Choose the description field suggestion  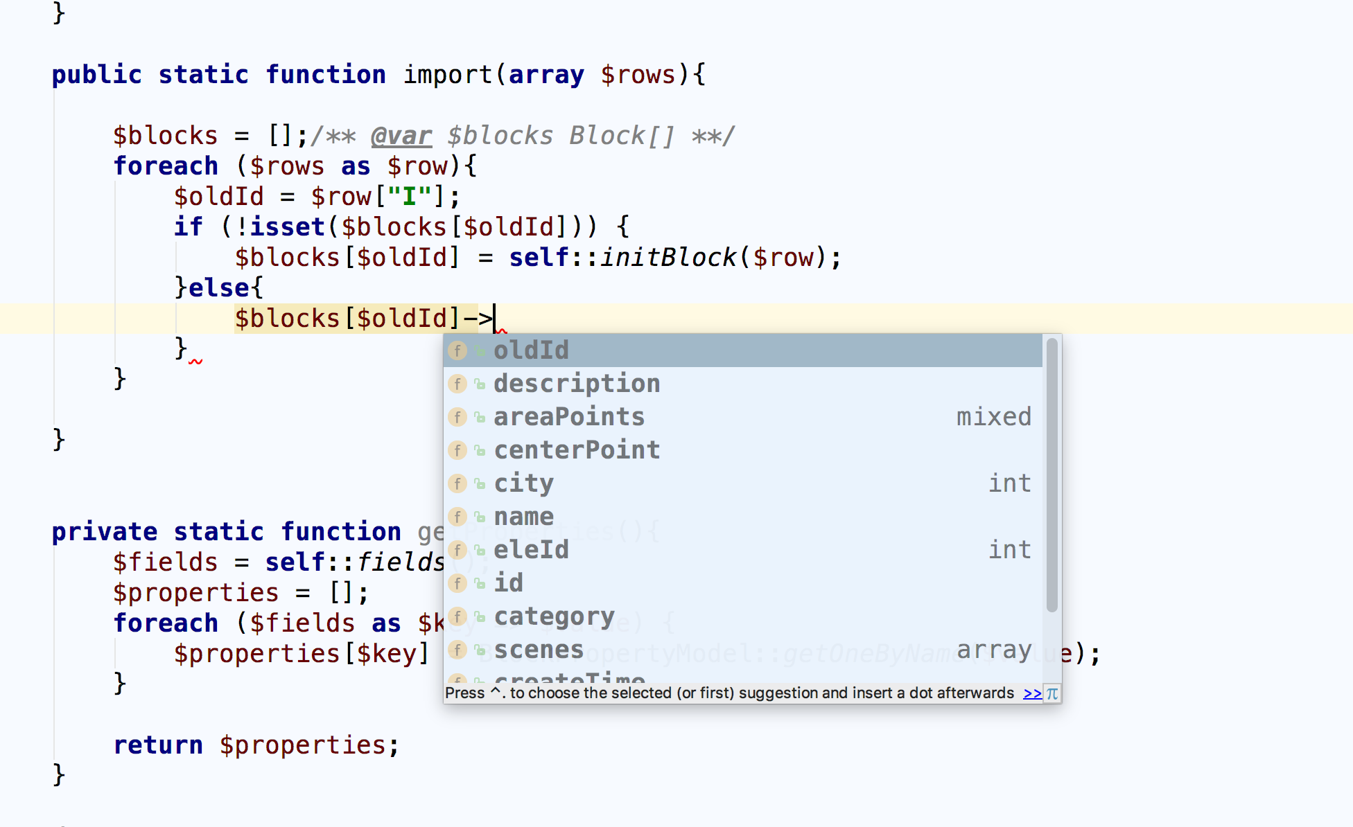[742, 384]
